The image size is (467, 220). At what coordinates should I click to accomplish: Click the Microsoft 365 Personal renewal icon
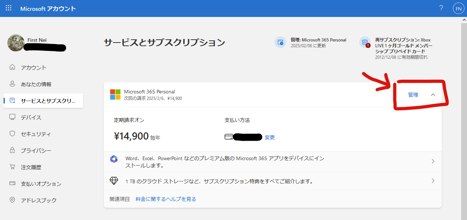point(280,42)
